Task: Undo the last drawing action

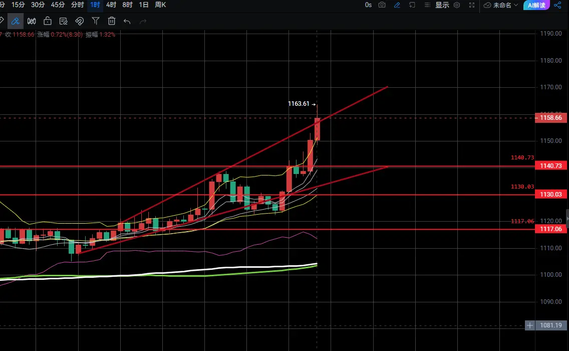Action: coord(127,22)
